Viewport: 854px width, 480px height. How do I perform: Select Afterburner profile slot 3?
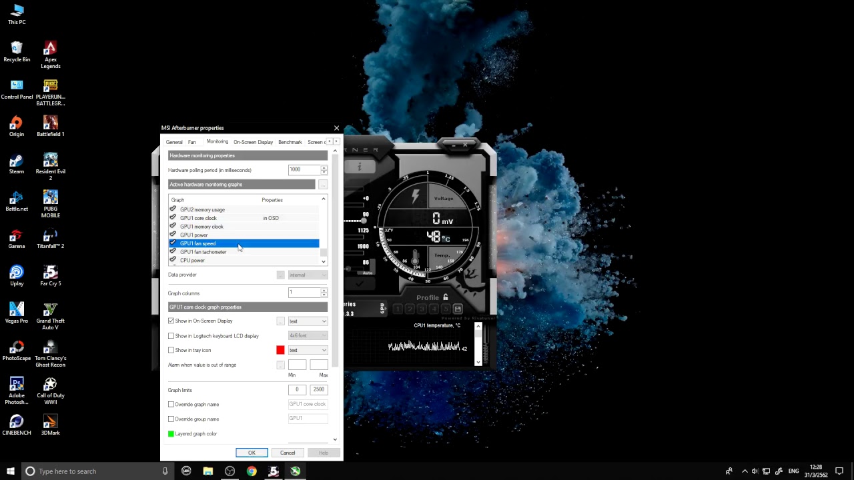422,309
